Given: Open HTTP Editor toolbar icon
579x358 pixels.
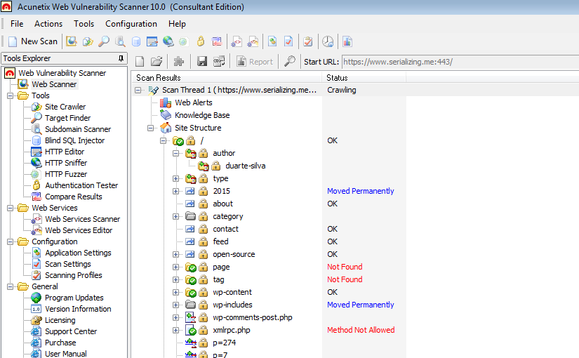Looking at the screenshot, I should click(152, 41).
